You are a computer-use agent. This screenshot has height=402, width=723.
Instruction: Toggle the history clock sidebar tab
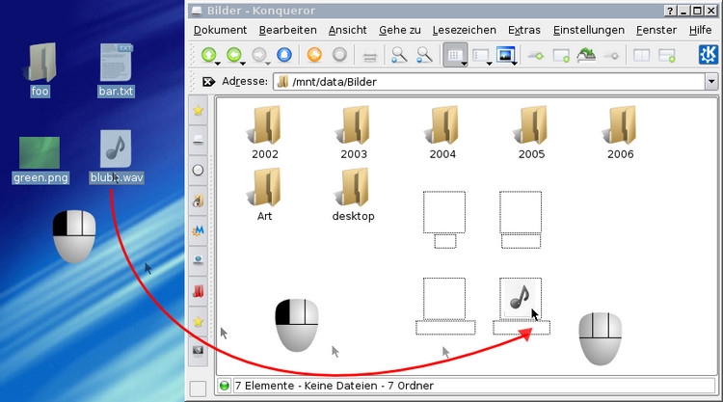point(198,170)
